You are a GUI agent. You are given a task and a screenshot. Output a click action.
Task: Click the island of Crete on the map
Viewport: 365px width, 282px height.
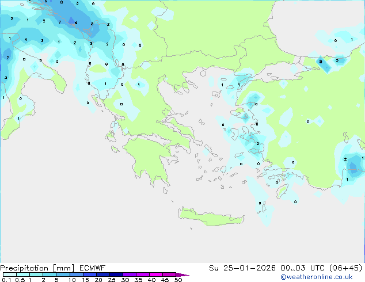point(211,218)
